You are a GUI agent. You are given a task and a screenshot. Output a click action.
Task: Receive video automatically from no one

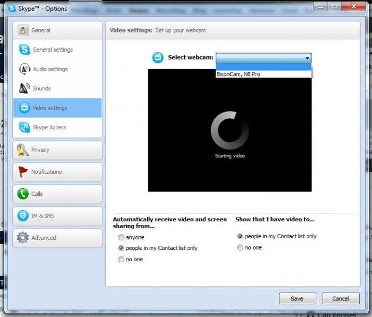[x=131, y=260]
